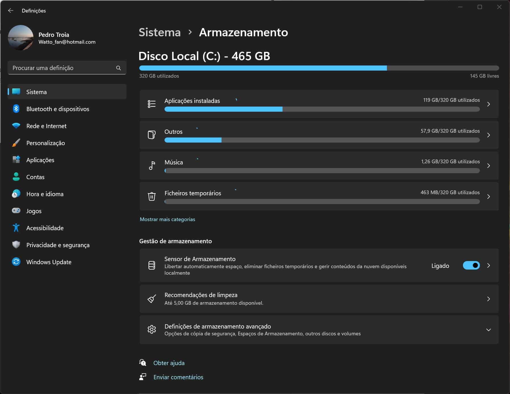Click Mostrar mais categorias link
The image size is (510, 394).
coord(167,219)
